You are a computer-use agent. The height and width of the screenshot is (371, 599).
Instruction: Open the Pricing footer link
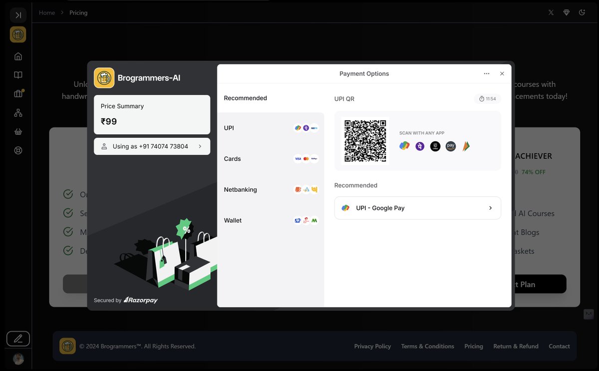click(x=474, y=346)
